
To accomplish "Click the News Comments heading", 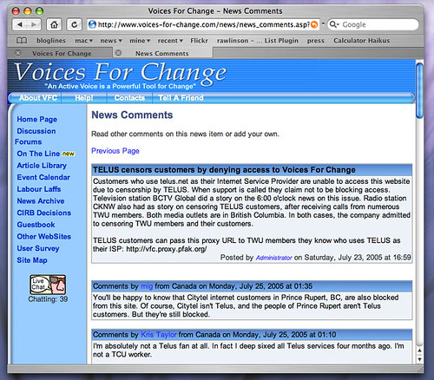I will [132, 115].
